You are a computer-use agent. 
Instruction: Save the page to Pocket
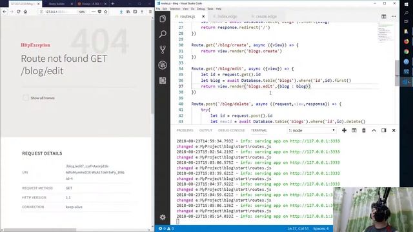click(99, 12)
